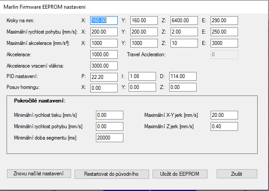This screenshot has width=269, height=191.
Task: Click the Maximální X-Y jerk field
Action: (224, 115)
